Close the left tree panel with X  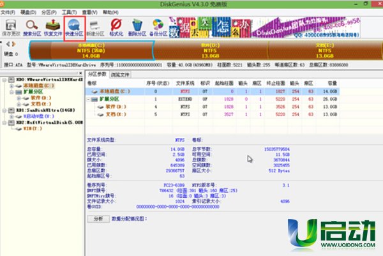[80, 73]
